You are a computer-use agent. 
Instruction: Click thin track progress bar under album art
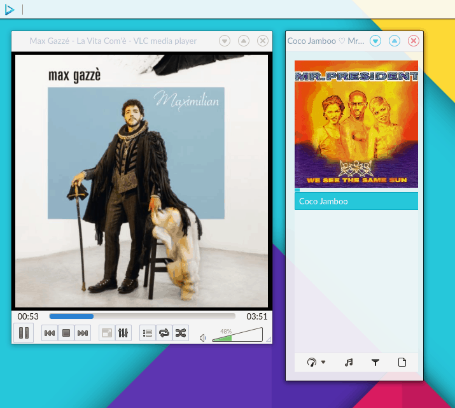click(356, 190)
